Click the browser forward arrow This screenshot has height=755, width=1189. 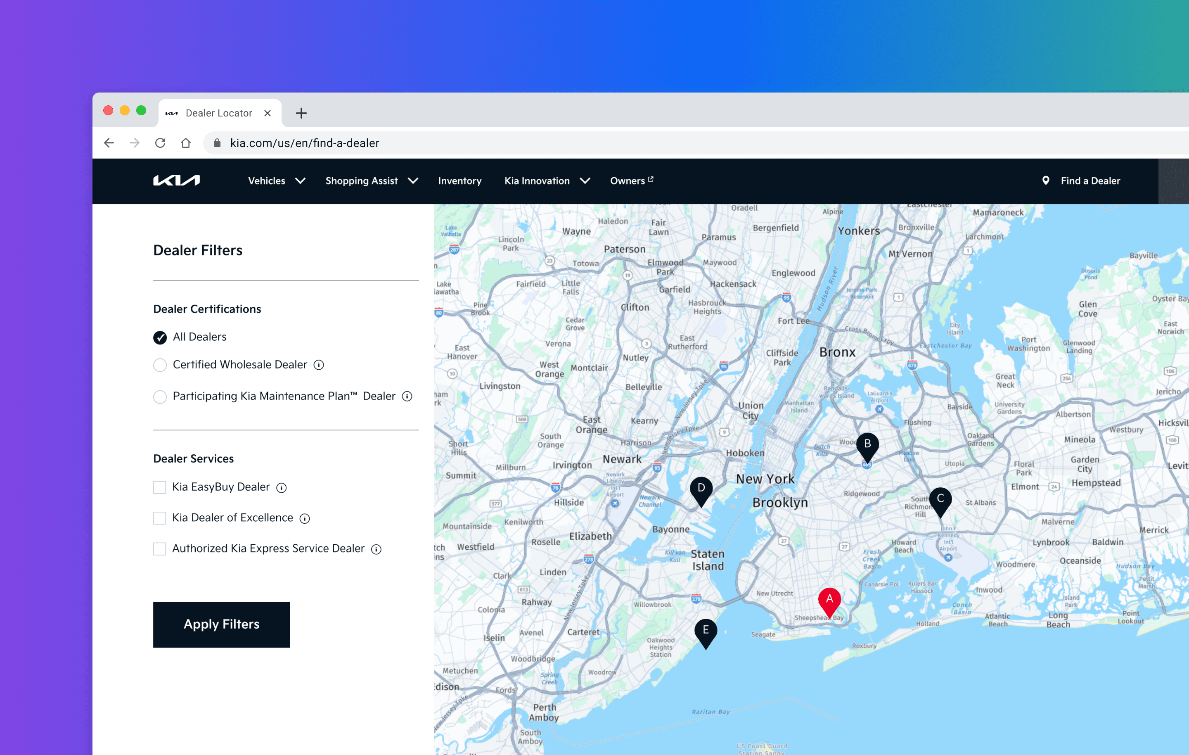[x=134, y=143]
